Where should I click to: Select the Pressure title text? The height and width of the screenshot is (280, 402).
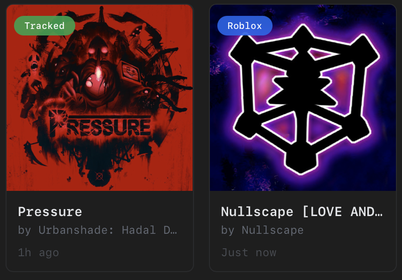tap(50, 212)
